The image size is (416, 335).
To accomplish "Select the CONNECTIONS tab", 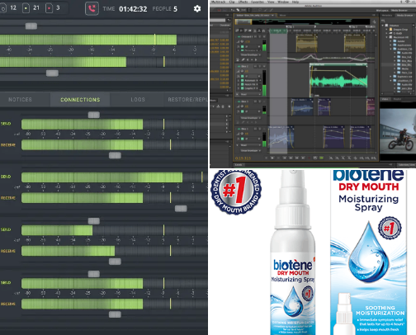I will 80,100.
